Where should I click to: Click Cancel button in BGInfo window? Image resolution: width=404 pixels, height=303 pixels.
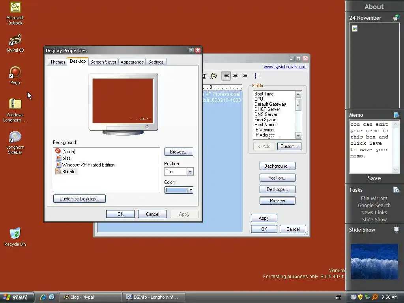coord(293,229)
